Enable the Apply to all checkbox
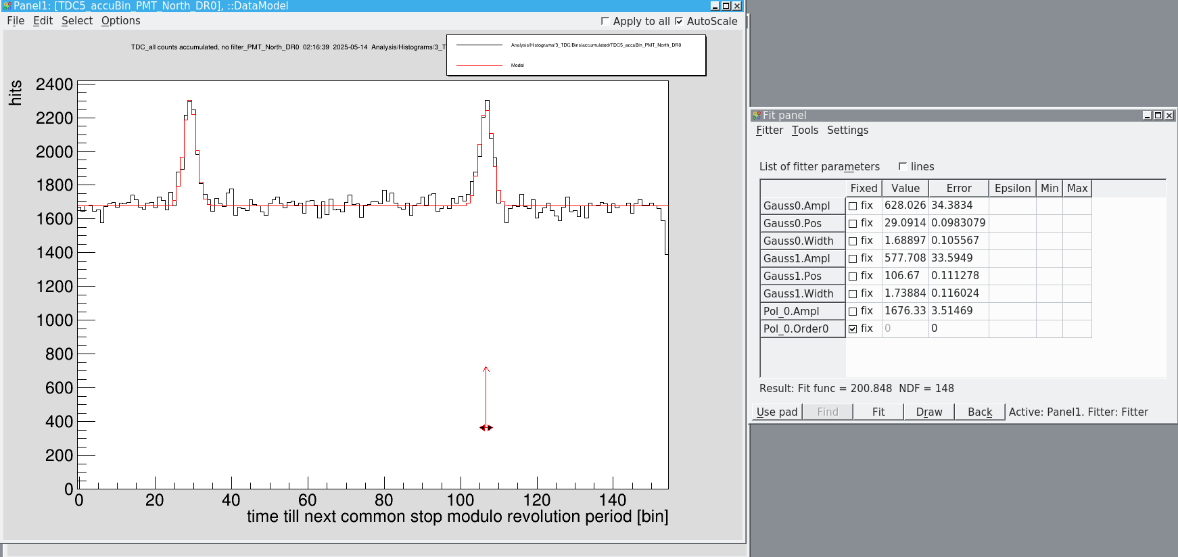This screenshot has height=557, width=1178. (x=605, y=21)
